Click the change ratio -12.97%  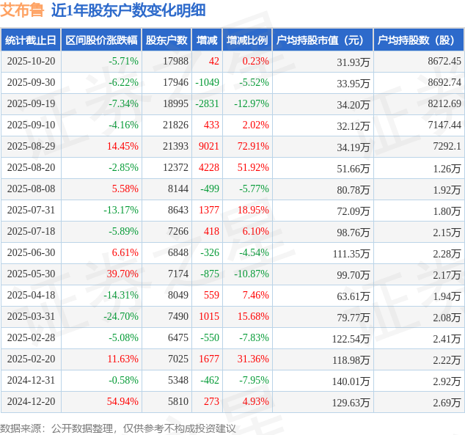251,103
